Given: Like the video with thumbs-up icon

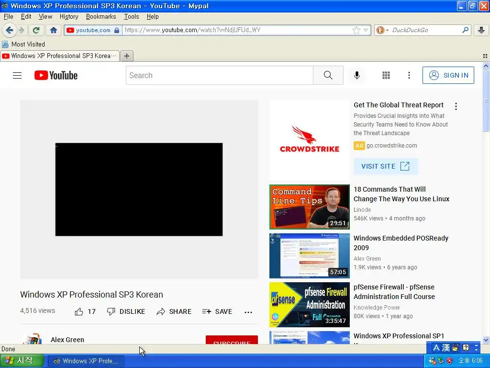Looking at the screenshot, I should click(79, 311).
